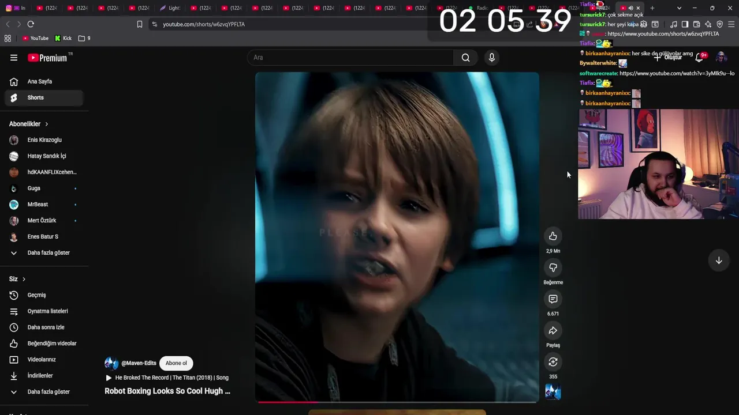Open Daha sonra izle
This screenshot has width=739, height=415.
coord(44,327)
